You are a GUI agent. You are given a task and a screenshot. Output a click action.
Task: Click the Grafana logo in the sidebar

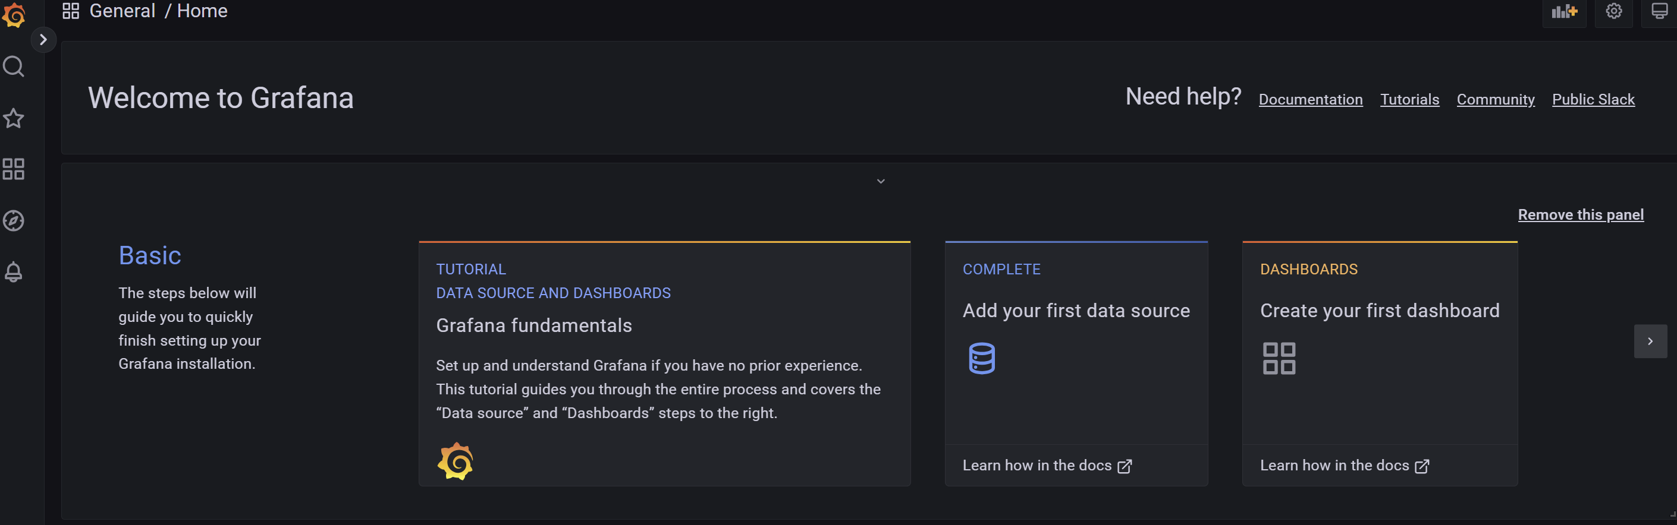pos(14,15)
